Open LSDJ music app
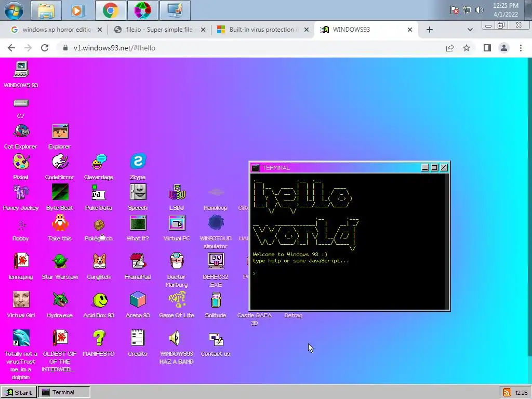Screen dimensions: 532x399 [177, 192]
